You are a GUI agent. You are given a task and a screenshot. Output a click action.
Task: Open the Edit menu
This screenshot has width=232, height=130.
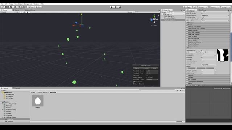click(x=6, y=4)
